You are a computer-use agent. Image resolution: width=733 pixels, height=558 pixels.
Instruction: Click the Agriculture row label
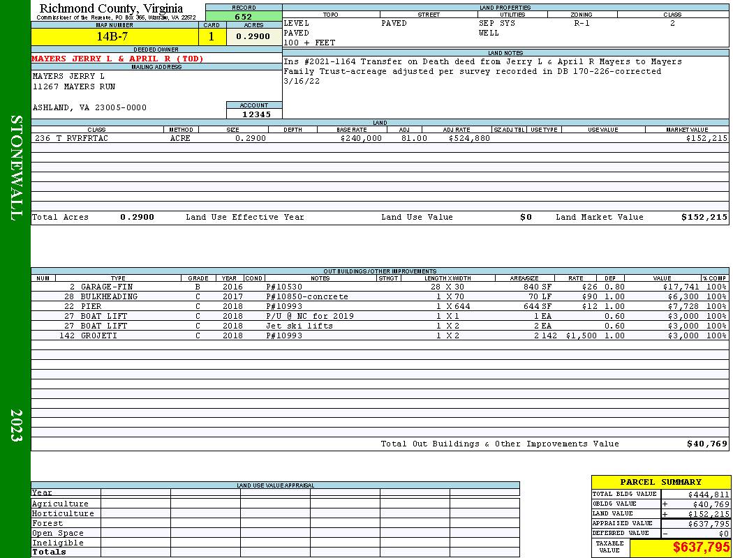(60, 504)
